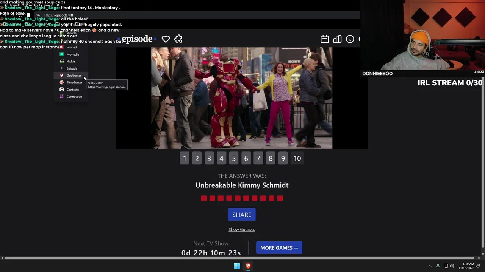Select frame number 10

coord(297,159)
